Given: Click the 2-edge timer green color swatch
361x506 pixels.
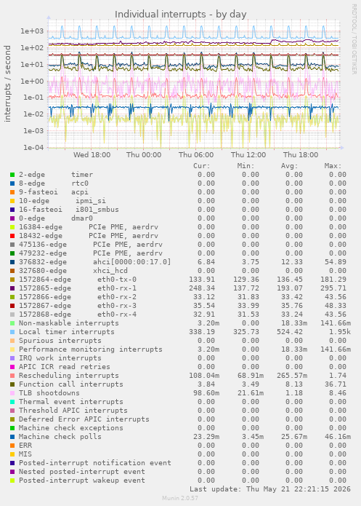Looking at the screenshot, I should pos(12,175).
